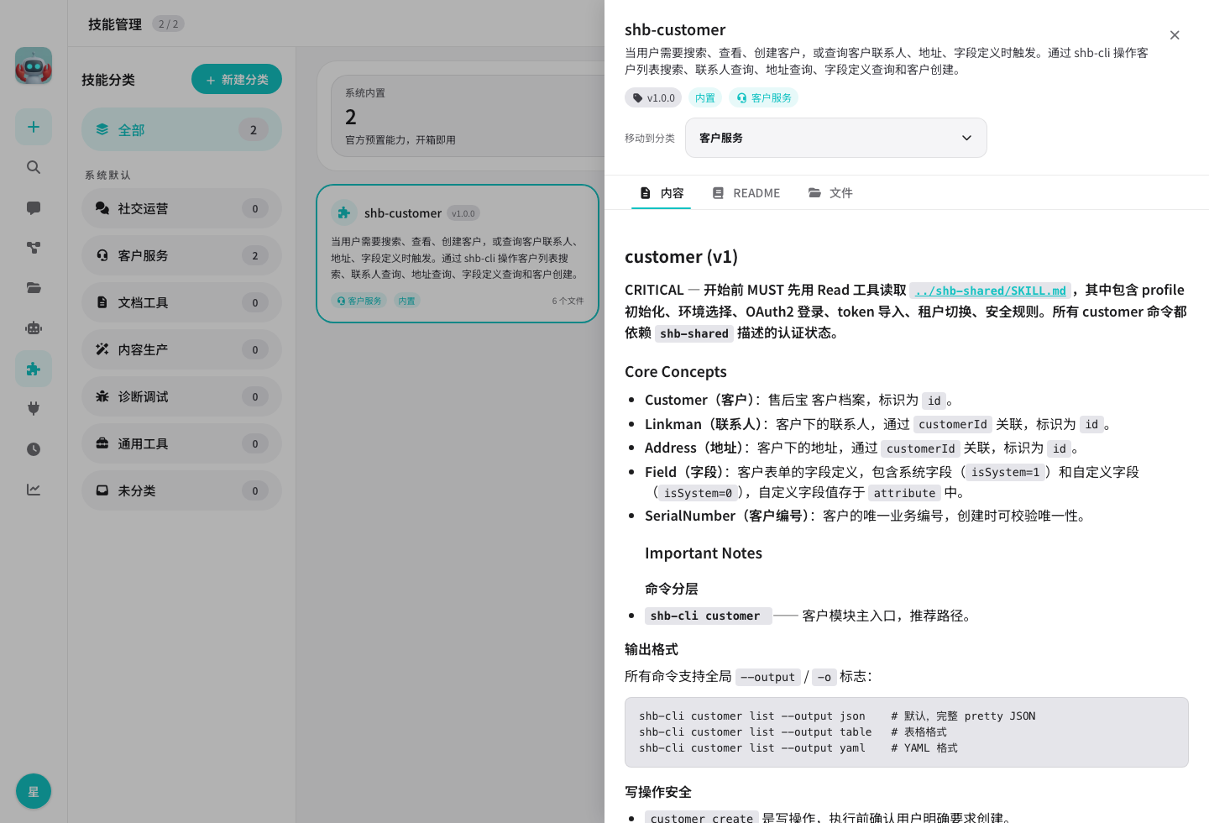Close the shb-customer detail panel
Image resolution: width=1209 pixels, height=823 pixels.
pyautogui.click(x=1175, y=35)
